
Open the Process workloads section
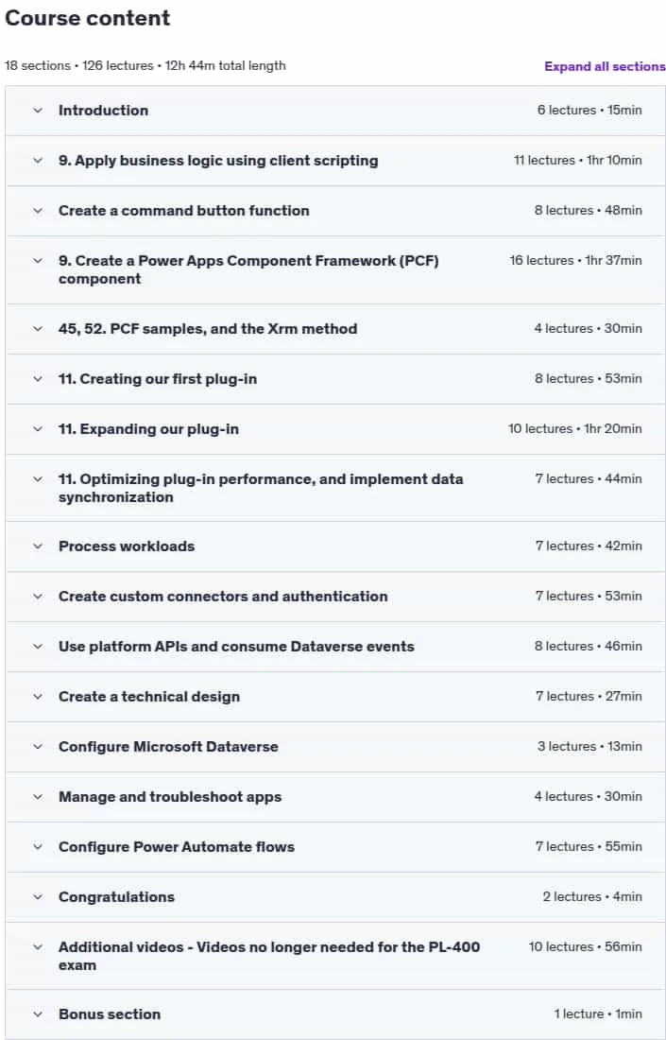click(x=335, y=546)
